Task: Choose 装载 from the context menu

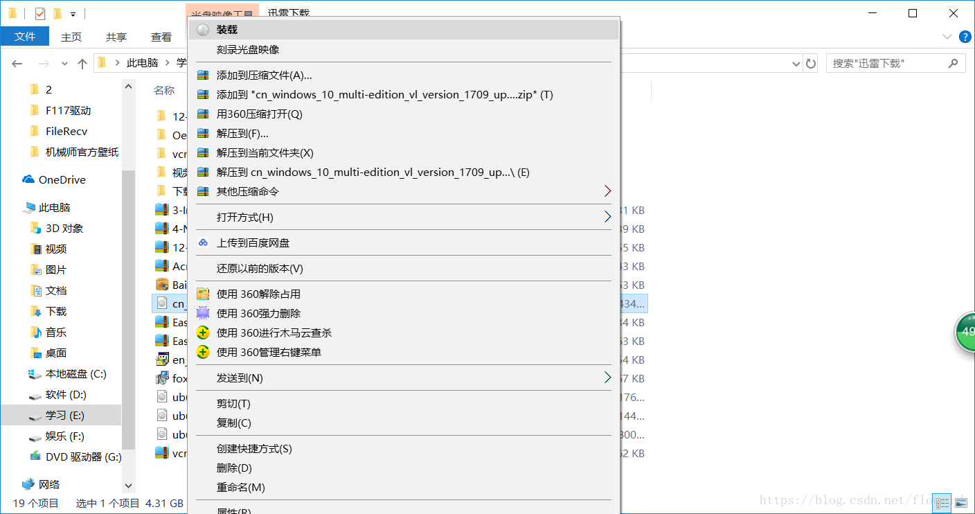Action: (x=404, y=30)
